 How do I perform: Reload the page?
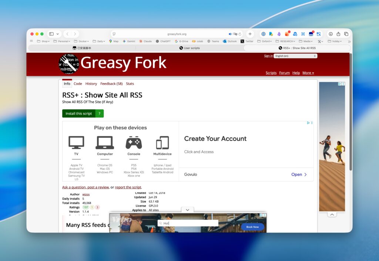[x=240, y=34]
